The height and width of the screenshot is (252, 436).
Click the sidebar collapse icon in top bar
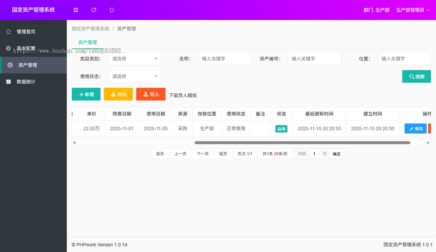pos(76,10)
